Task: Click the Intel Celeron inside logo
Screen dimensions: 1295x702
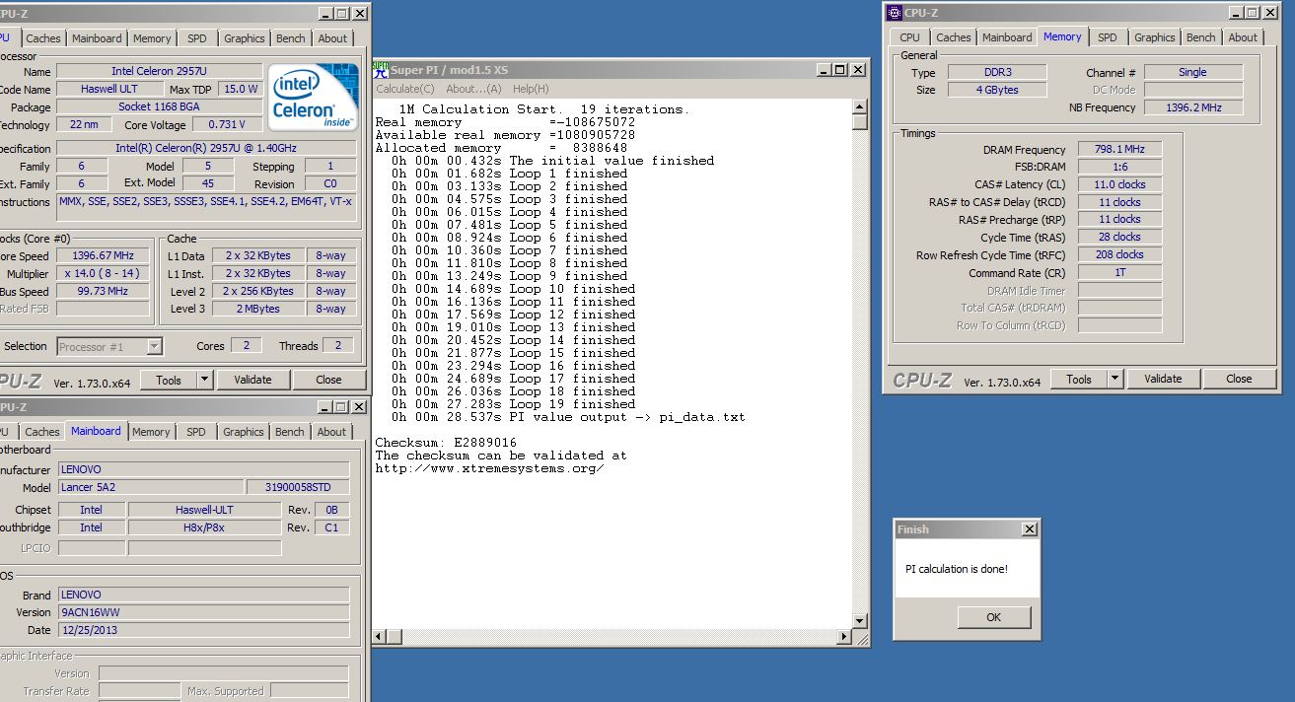Action: [314, 99]
